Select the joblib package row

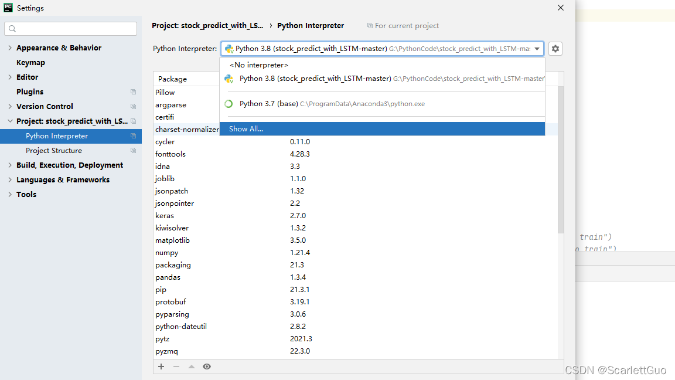click(x=356, y=178)
